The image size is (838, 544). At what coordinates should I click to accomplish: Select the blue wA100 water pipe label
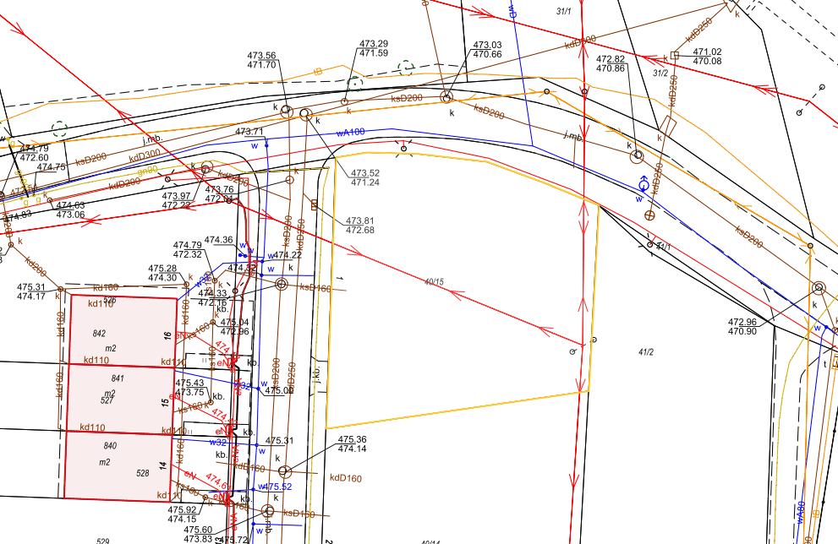point(350,133)
